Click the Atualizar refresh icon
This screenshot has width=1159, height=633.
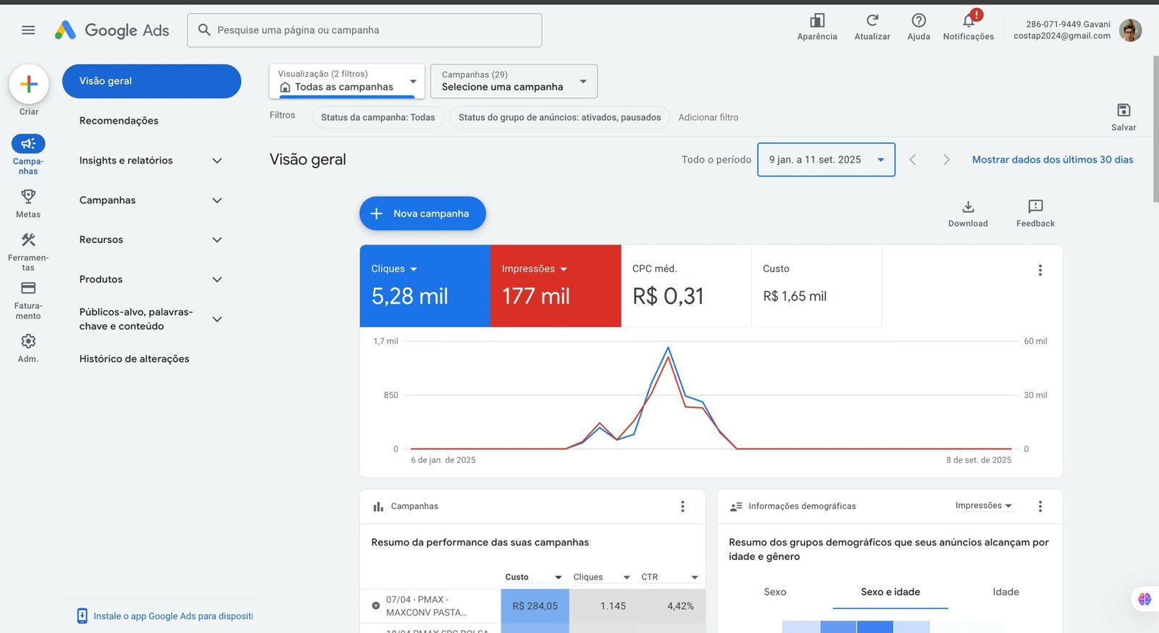click(x=872, y=21)
